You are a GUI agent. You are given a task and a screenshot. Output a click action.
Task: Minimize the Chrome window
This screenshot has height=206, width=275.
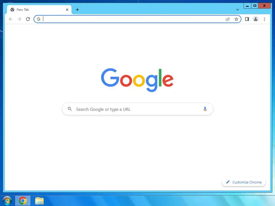click(x=247, y=6)
